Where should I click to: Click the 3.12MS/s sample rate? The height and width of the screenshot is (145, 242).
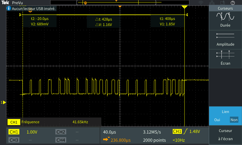click(x=152, y=132)
